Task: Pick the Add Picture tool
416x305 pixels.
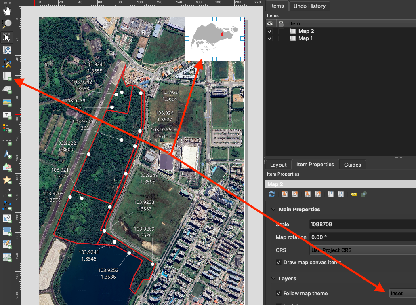Action: [7, 102]
